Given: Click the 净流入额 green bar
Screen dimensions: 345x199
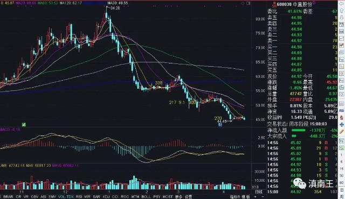Looking at the screenshot, I should (x=298, y=130).
